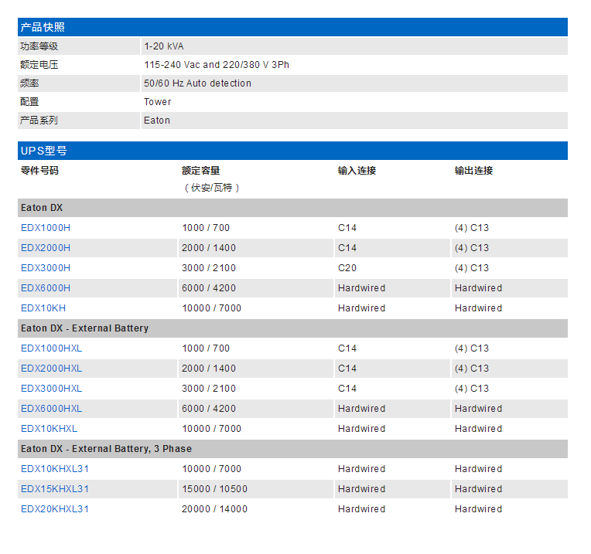Screen dimensions: 591x554
Task: Click the (伏安/瓦特) unit subheader
Action: (211, 188)
